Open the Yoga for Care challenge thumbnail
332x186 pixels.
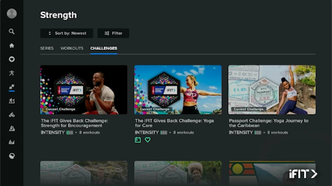[178, 90]
